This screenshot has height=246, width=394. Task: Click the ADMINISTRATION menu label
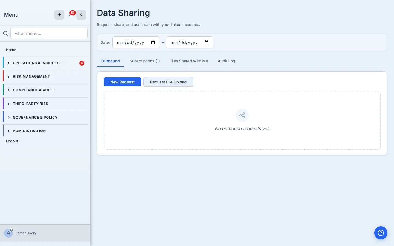point(29,131)
